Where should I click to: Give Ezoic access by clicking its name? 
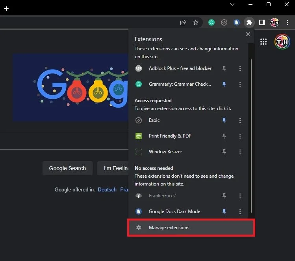pos(154,120)
